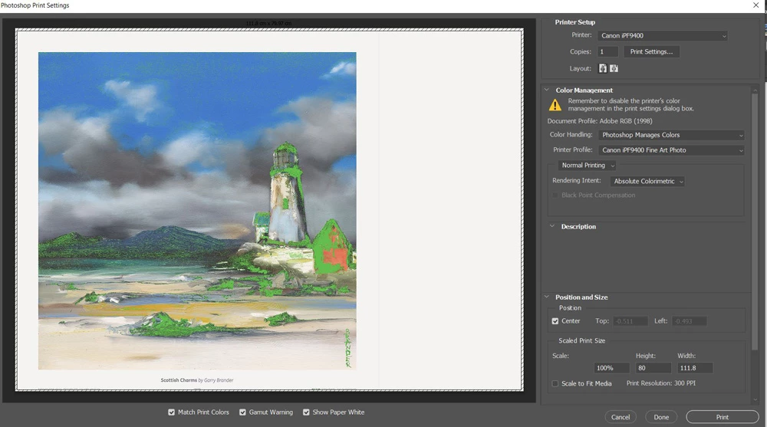This screenshot has height=427, width=767.
Task: Click the 'Print Resolution: 300 PPI' text
Action: pos(661,383)
